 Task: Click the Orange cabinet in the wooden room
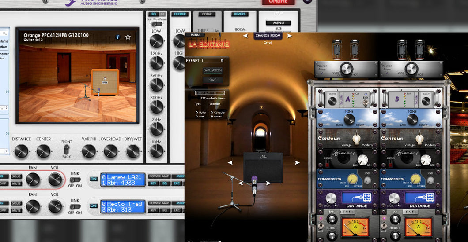click(x=105, y=82)
